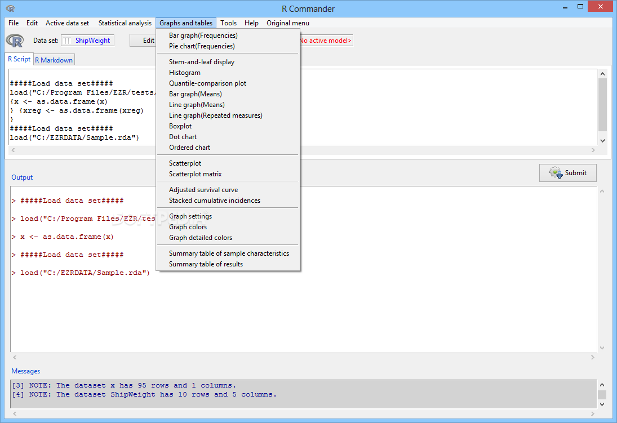Choose Line graph(Means)
The width and height of the screenshot is (617, 423).
click(x=228, y=105)
